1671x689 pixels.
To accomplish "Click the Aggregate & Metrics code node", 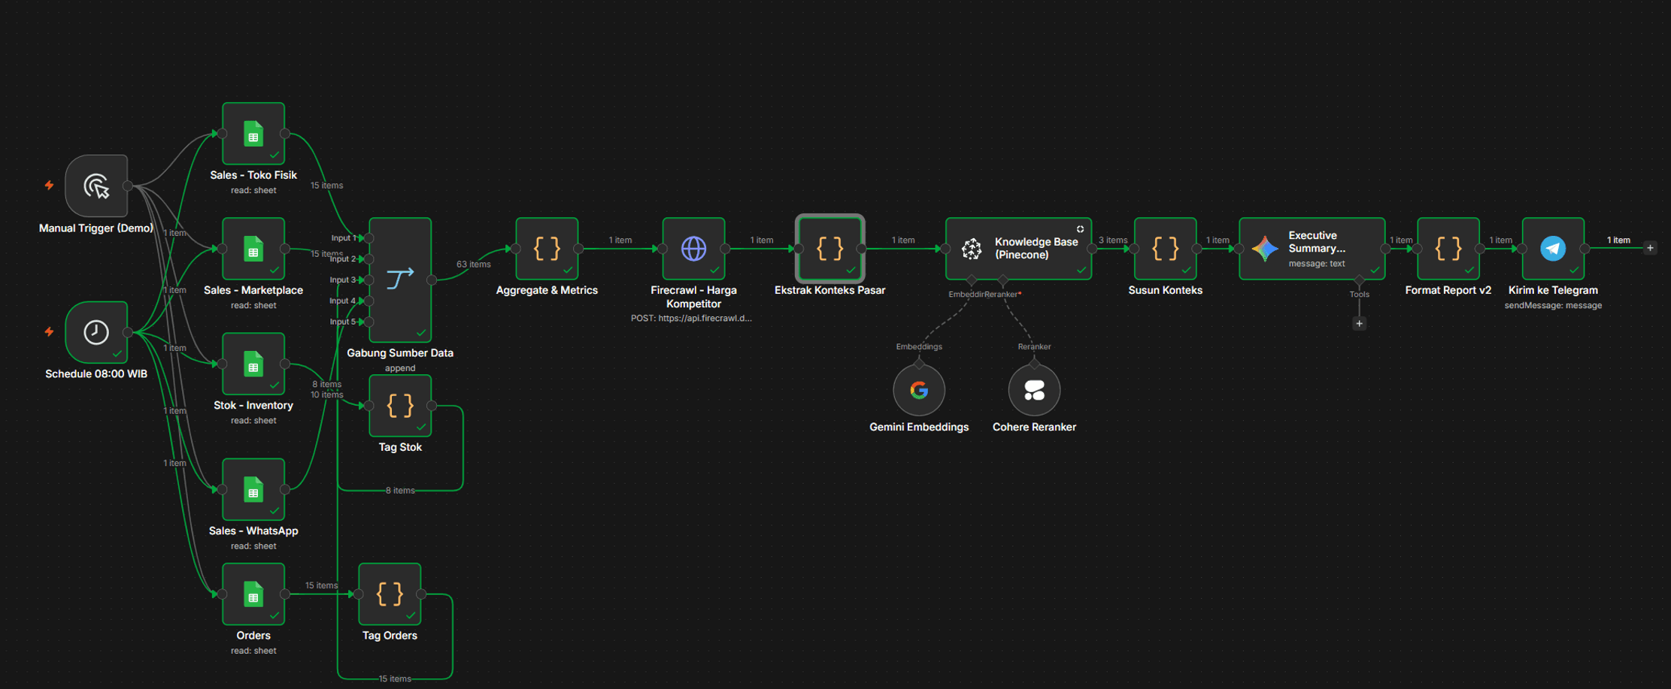I will pos(547,249).
